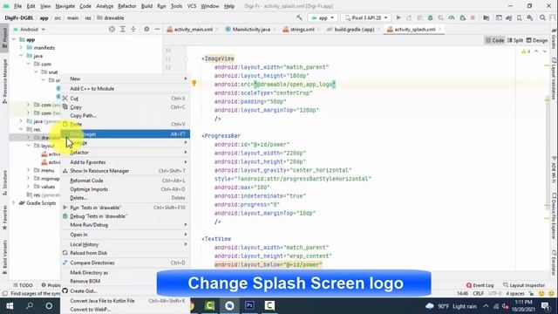
Task: Switch editor to Split view
Action: click(515, 41)
